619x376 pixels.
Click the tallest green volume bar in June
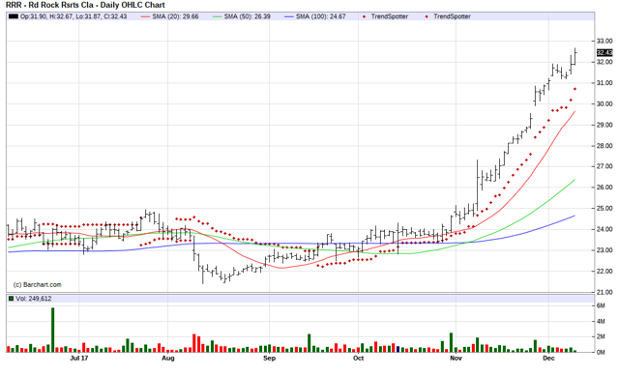pos(53,330)
